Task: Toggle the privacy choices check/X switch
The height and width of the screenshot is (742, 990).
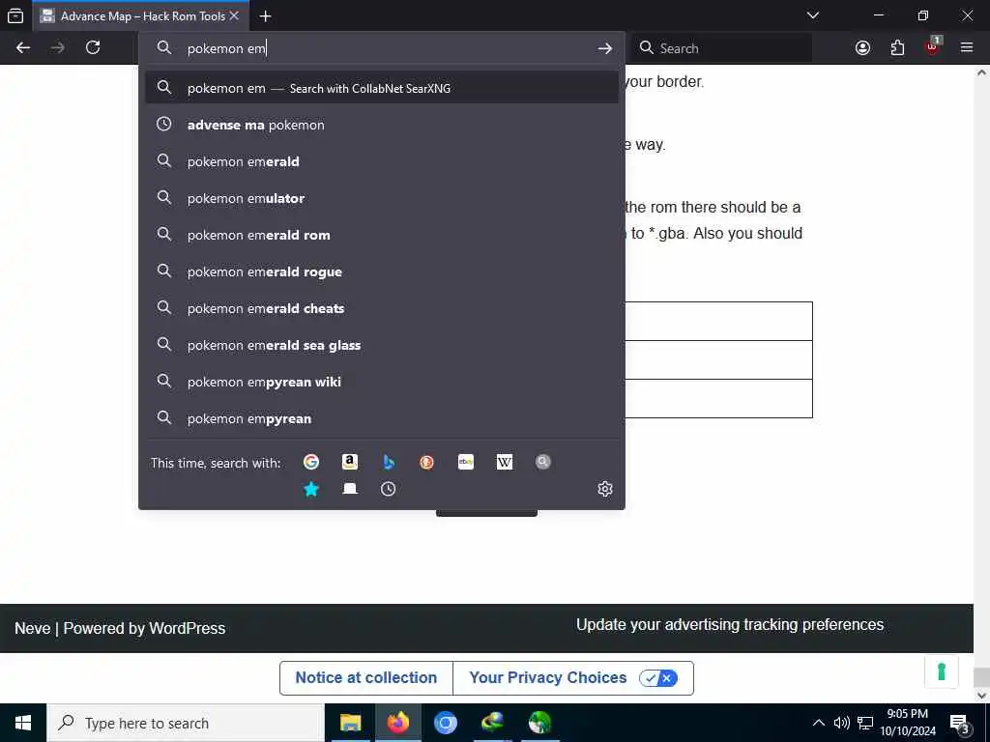Action: click(x=658, y=678)
